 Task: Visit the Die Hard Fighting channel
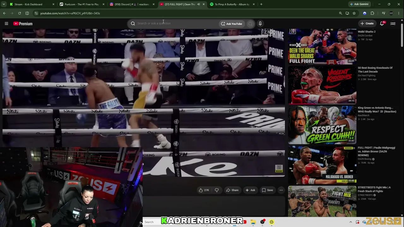tap(366, 76)
